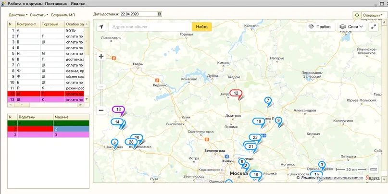Click the Машина column header
The height and width of the screenshot is (194, 388).
tap(71, 117)
